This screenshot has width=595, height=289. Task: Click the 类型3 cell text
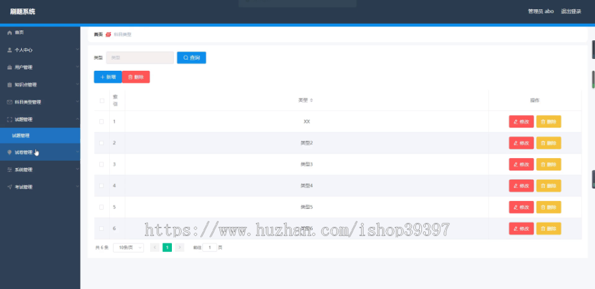[x=307, y=165]
